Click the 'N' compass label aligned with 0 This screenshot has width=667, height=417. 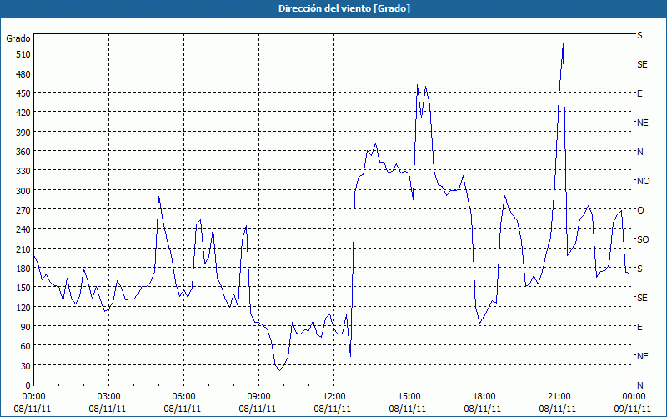tap(639, 385)
